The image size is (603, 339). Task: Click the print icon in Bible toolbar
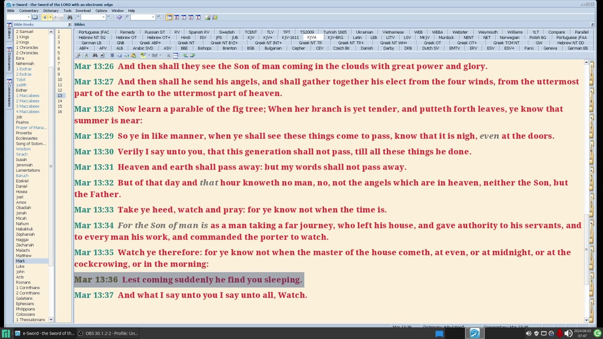(85, 55)
